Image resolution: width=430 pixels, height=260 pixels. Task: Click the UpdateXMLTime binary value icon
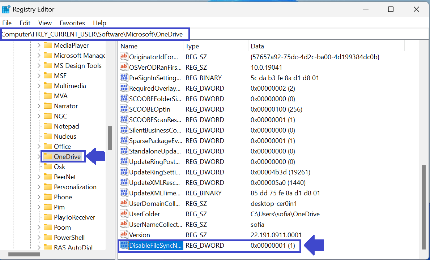tap(124, 193)
